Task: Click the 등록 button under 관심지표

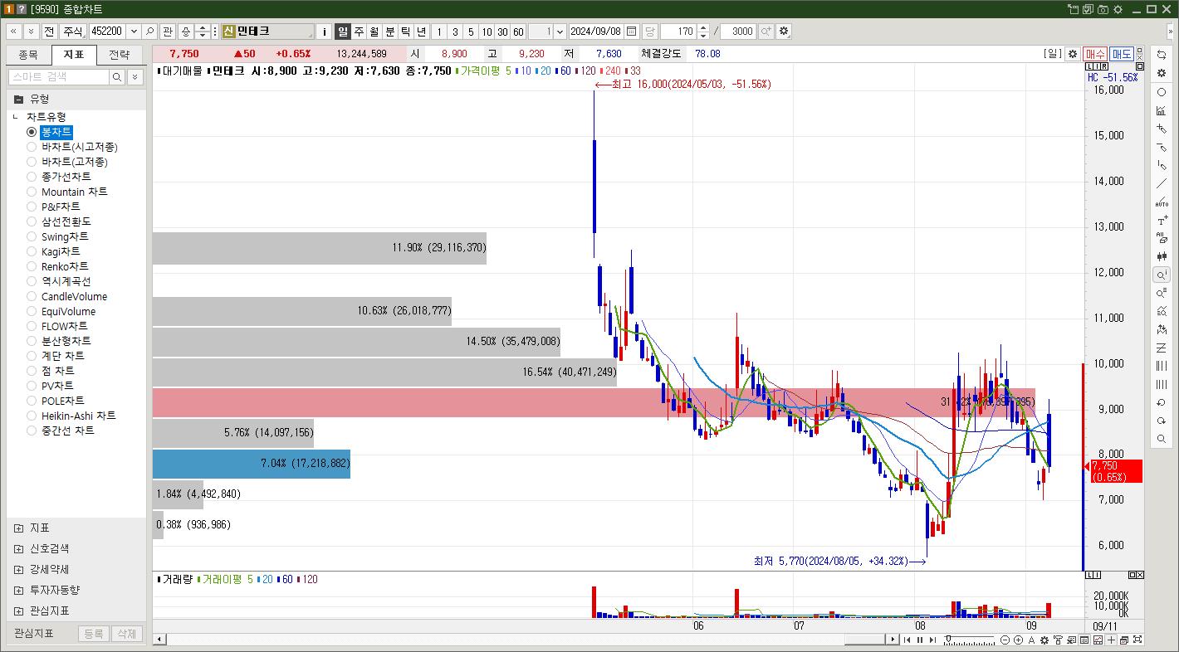Action: pyautogui.click(x=94, y=634)
